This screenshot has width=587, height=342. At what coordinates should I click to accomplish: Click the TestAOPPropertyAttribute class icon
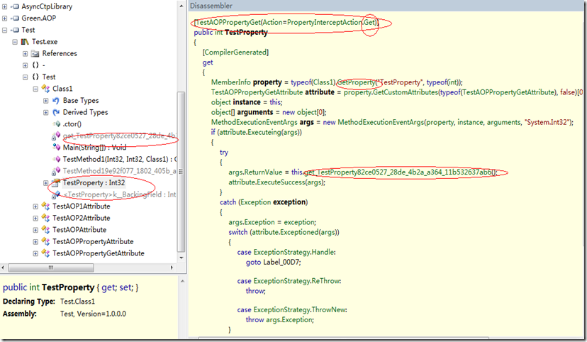(x=45, y=242)
